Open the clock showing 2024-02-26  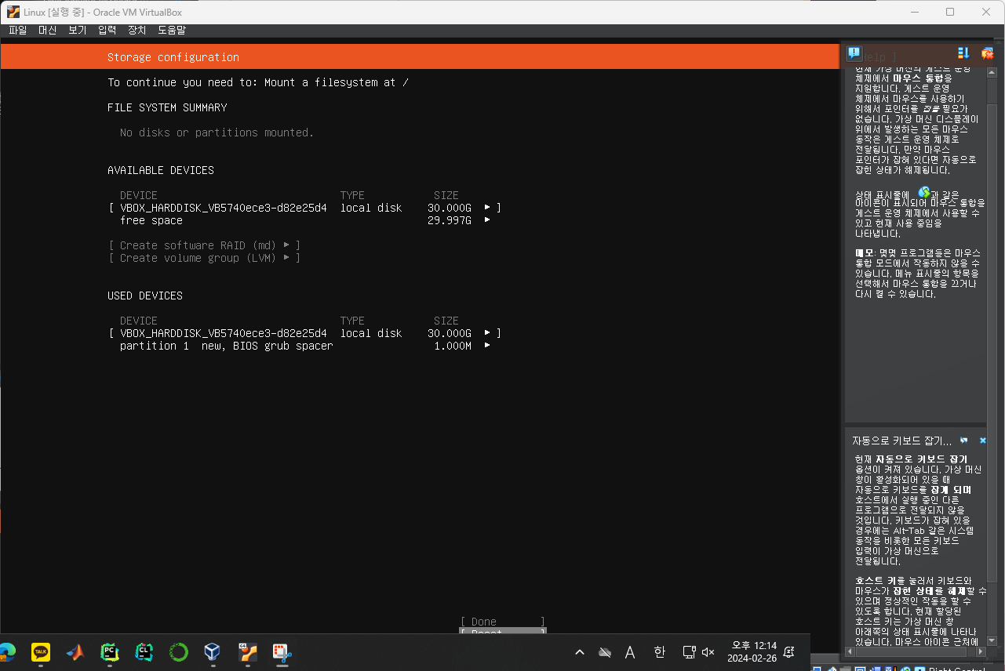click(x=752, y=652)
